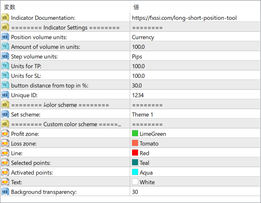Click the string icon beside Indicator Settings separator
This screenshot has height=203, width=261.
[x=5, y=27]
